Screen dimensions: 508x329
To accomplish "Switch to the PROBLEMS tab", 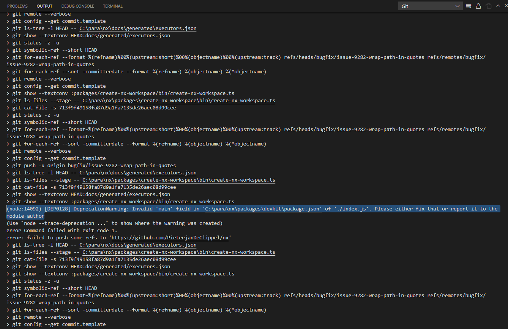I will click(17, 6).
